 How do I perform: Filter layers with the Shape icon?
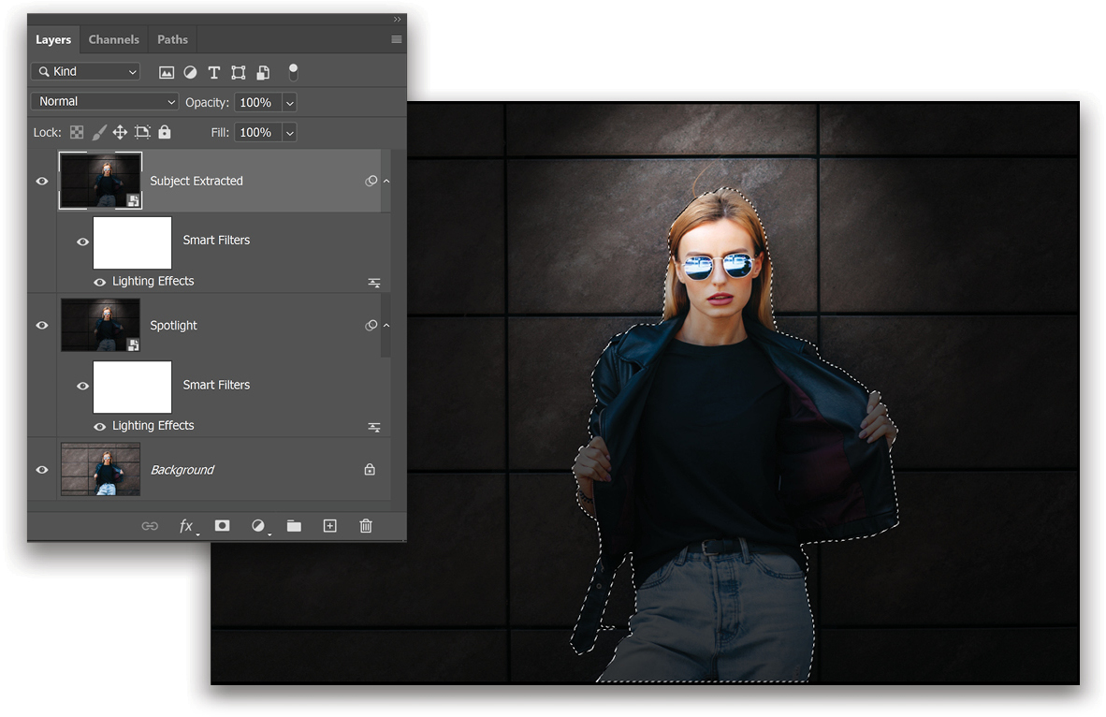point(237,72)
